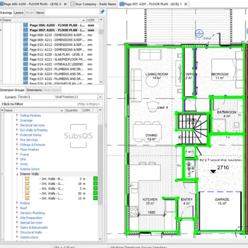Viewport: 248px width, 248px height.
Task: Click the Page 015 A223 Plumbing icon
Action: pyautogui.click(x=26, y=69)
